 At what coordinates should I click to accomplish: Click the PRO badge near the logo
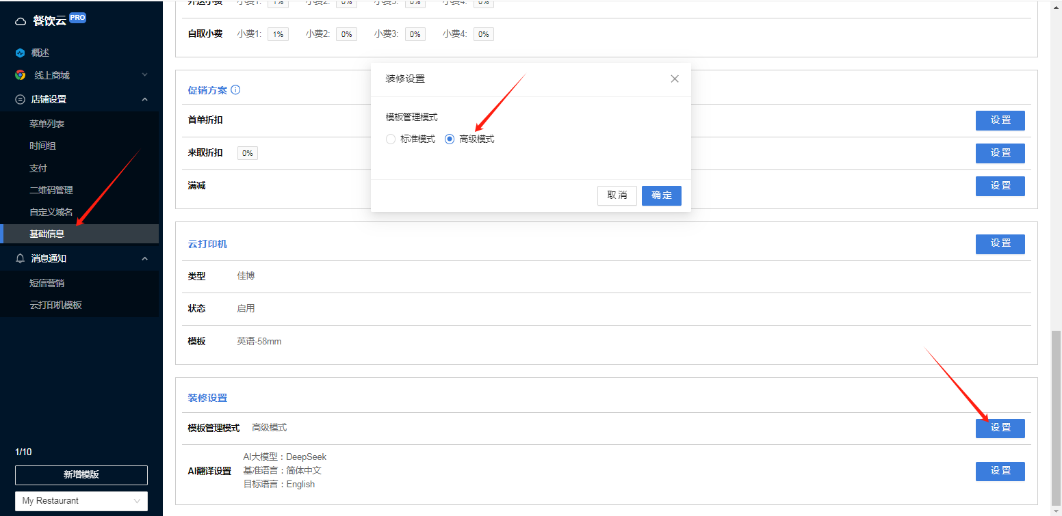(77, 18)
